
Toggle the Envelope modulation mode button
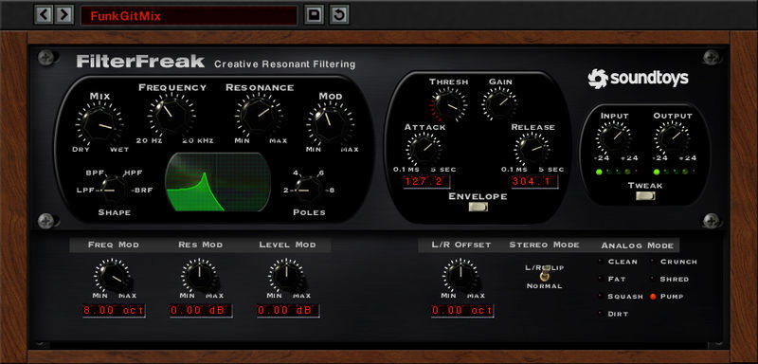(478, 207)
